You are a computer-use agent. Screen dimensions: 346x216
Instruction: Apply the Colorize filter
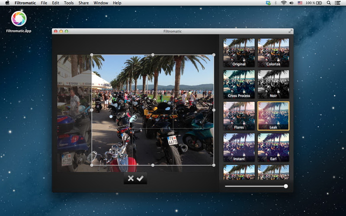(273, 53)
